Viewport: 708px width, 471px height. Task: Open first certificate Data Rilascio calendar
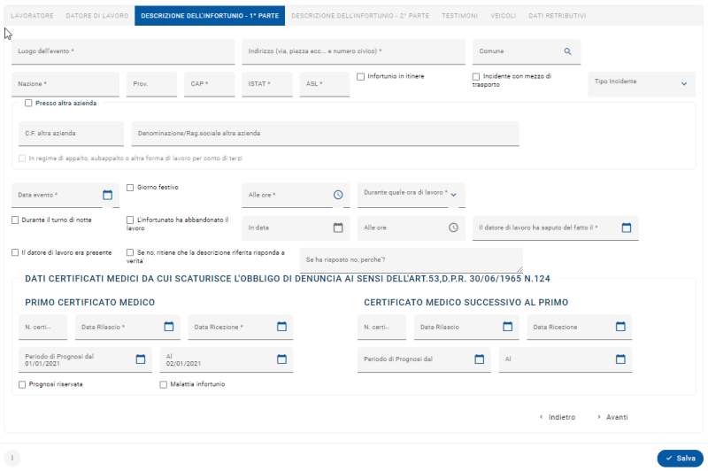coord(168,327)
